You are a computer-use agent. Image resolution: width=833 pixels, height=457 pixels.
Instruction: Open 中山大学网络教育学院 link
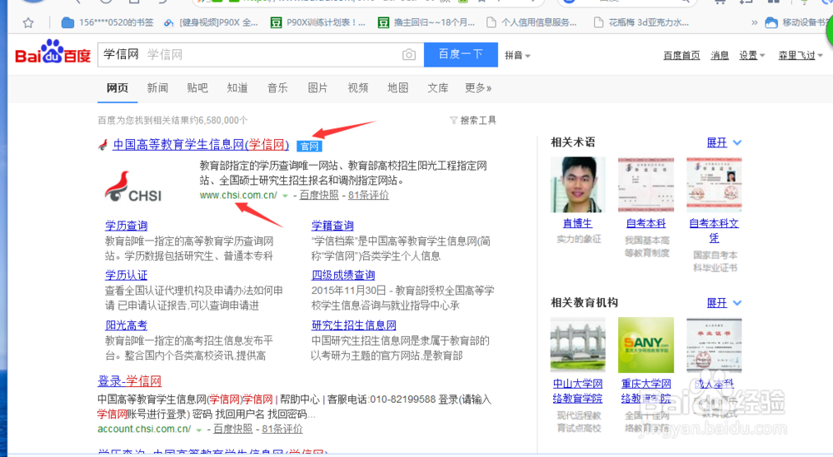click(x=578, y=390)
